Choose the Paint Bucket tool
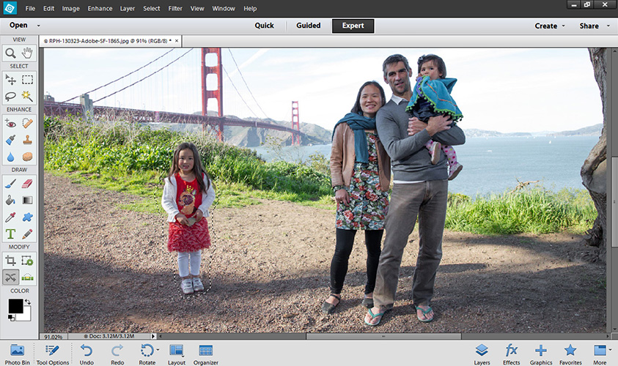 click(x=11, y=200)
